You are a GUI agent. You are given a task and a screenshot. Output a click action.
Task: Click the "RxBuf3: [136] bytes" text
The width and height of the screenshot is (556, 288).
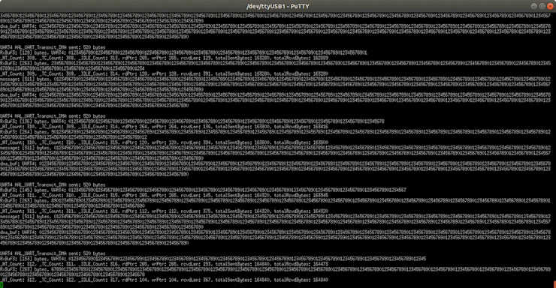pyautogui.click(x=24, y=121)
